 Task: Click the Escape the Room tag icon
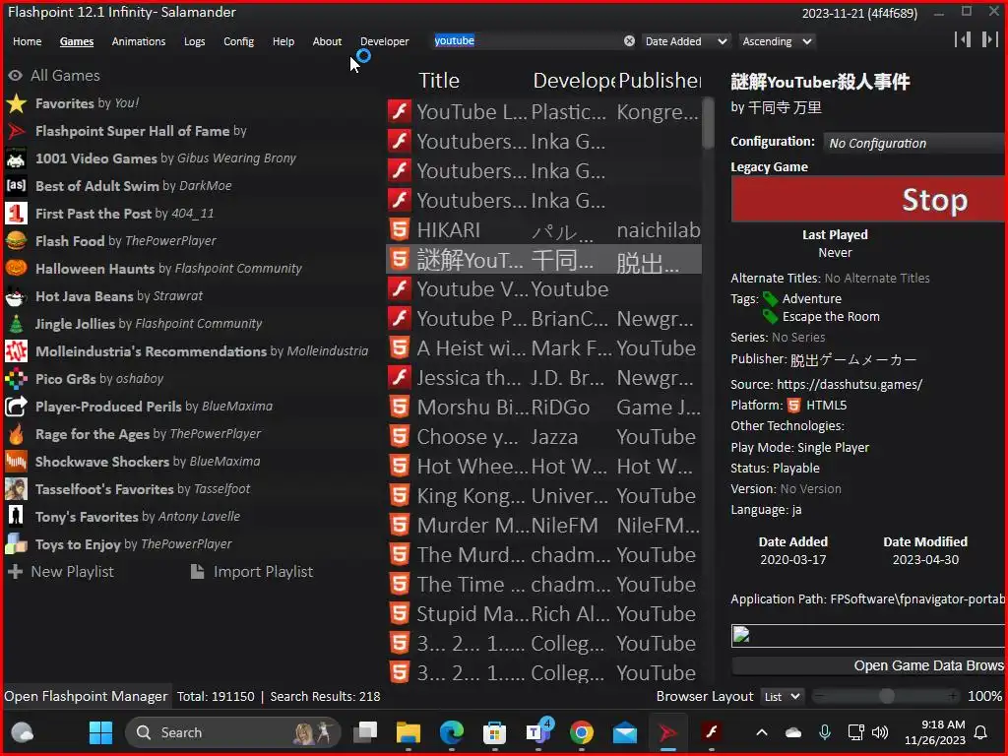pos(770,316)
